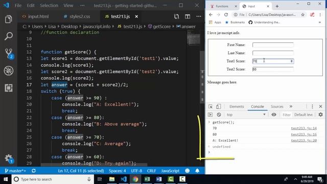The height and width of the screenshot is (184, 327).
Task: Open the Edit menu in VS Code
Action: point(31,6)
